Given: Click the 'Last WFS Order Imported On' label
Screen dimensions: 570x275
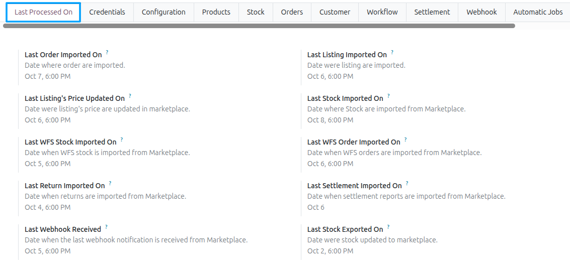Looking at the screenshot, I should pos(354,142).
